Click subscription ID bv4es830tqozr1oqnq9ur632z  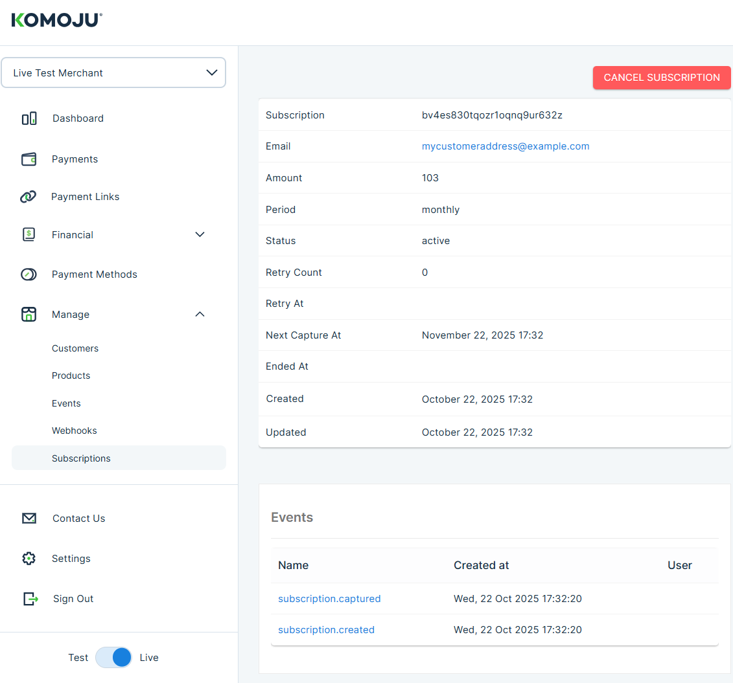[492, 115]
